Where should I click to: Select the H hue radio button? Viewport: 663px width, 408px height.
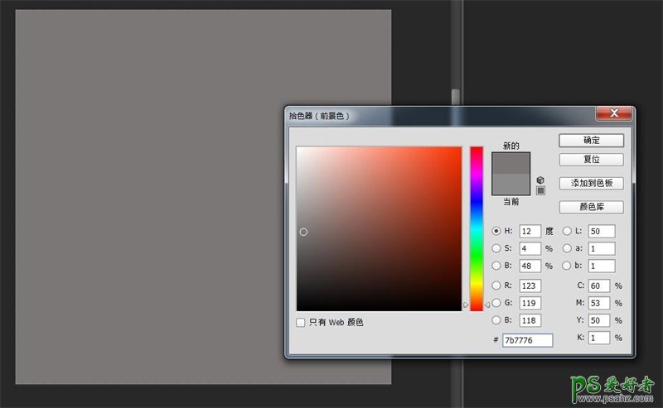coord(496,231)
